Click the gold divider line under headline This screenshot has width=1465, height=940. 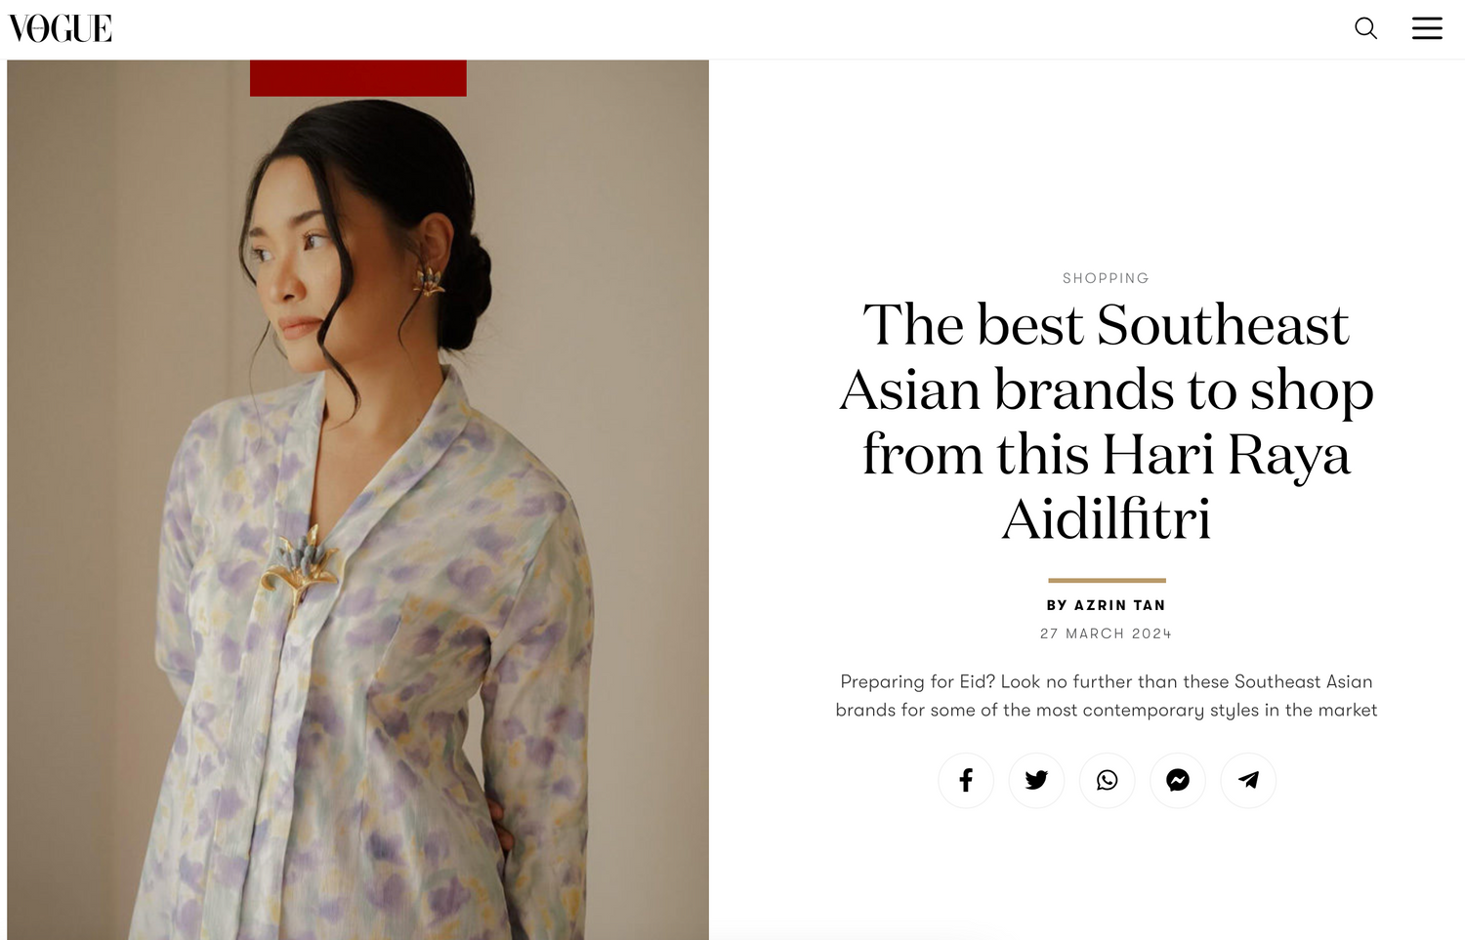pyautogui.click(x=1107, y=580)
